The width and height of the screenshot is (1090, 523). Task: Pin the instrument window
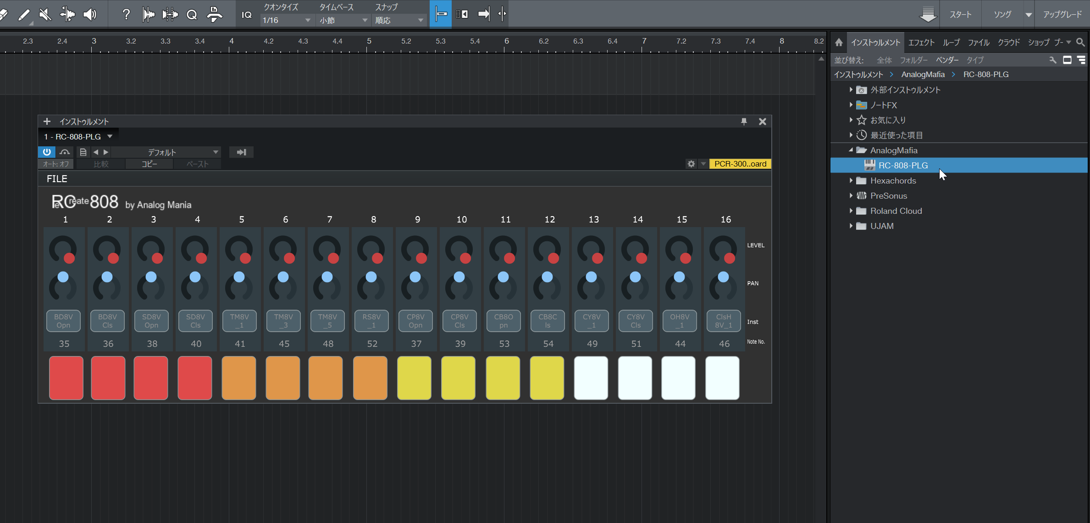(x=744, y=122)
